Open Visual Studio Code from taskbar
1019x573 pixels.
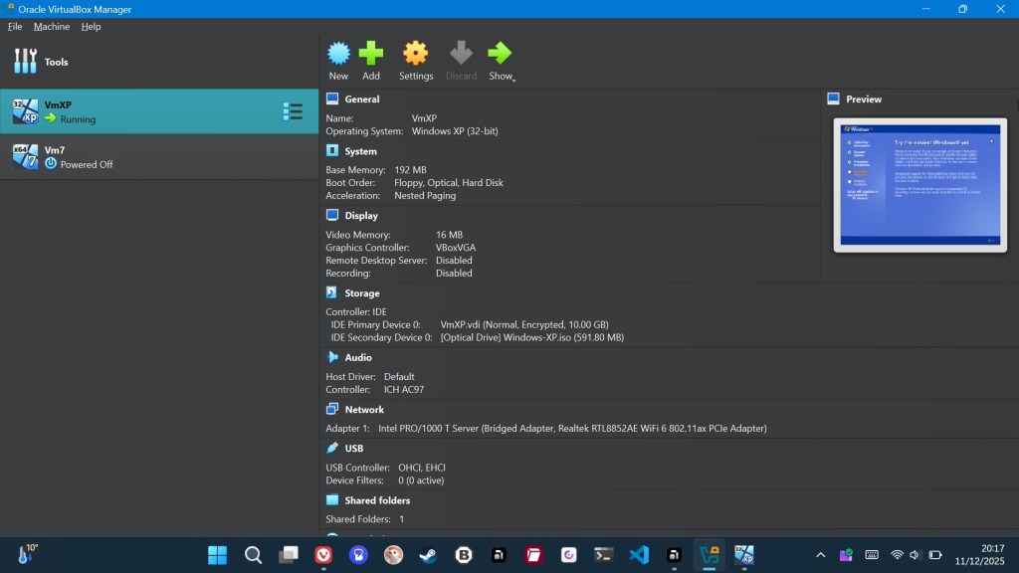pos(639,555)
